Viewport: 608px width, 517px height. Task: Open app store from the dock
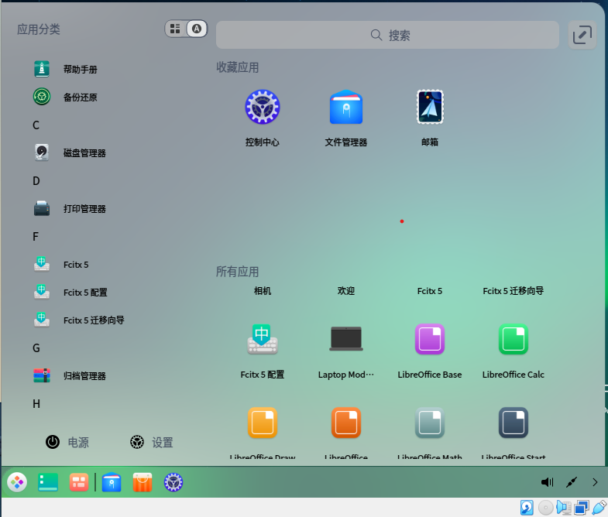(143, 482)
